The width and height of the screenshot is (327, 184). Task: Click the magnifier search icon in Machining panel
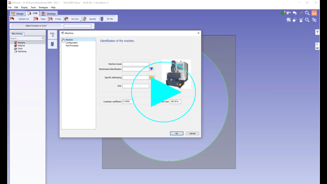pos(43,39)
